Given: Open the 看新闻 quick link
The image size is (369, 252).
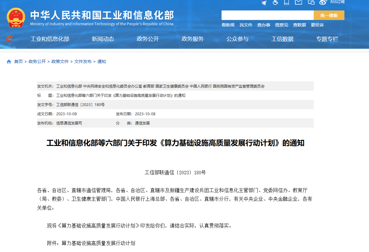Looking at the screenshot, I should pos(228,25).
